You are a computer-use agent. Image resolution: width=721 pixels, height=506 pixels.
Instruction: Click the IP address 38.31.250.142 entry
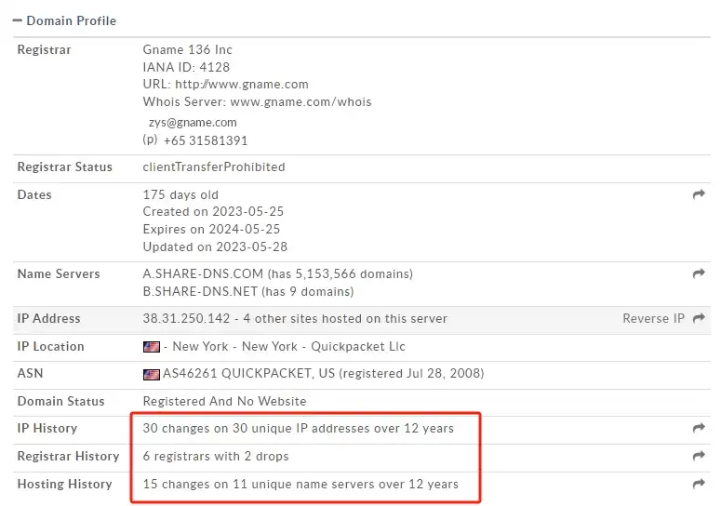[x=186, y=318]
